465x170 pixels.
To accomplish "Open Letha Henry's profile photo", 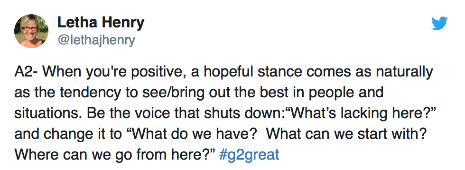I will (31, 31).
